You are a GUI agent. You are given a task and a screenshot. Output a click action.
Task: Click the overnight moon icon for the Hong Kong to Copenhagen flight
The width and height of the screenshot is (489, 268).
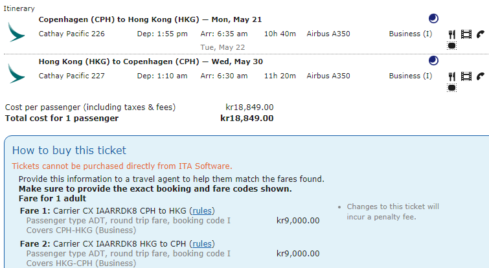coord(434,61)
